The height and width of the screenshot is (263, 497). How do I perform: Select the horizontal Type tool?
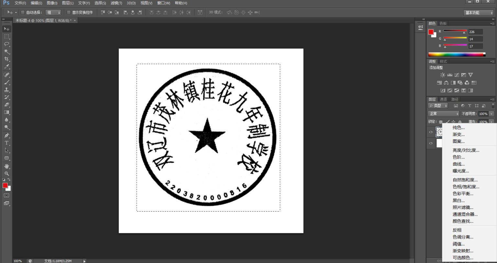click(6, 143)
